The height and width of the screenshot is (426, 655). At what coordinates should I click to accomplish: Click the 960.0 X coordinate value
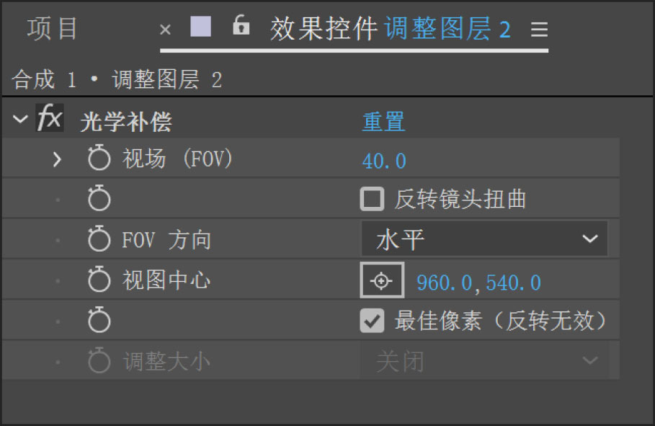click(443, 283)
